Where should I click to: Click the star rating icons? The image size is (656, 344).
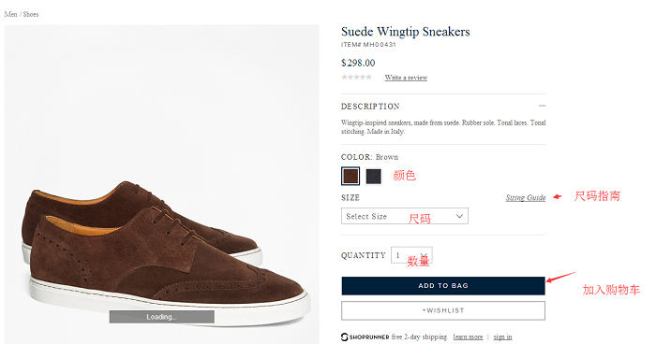(356, 77)
